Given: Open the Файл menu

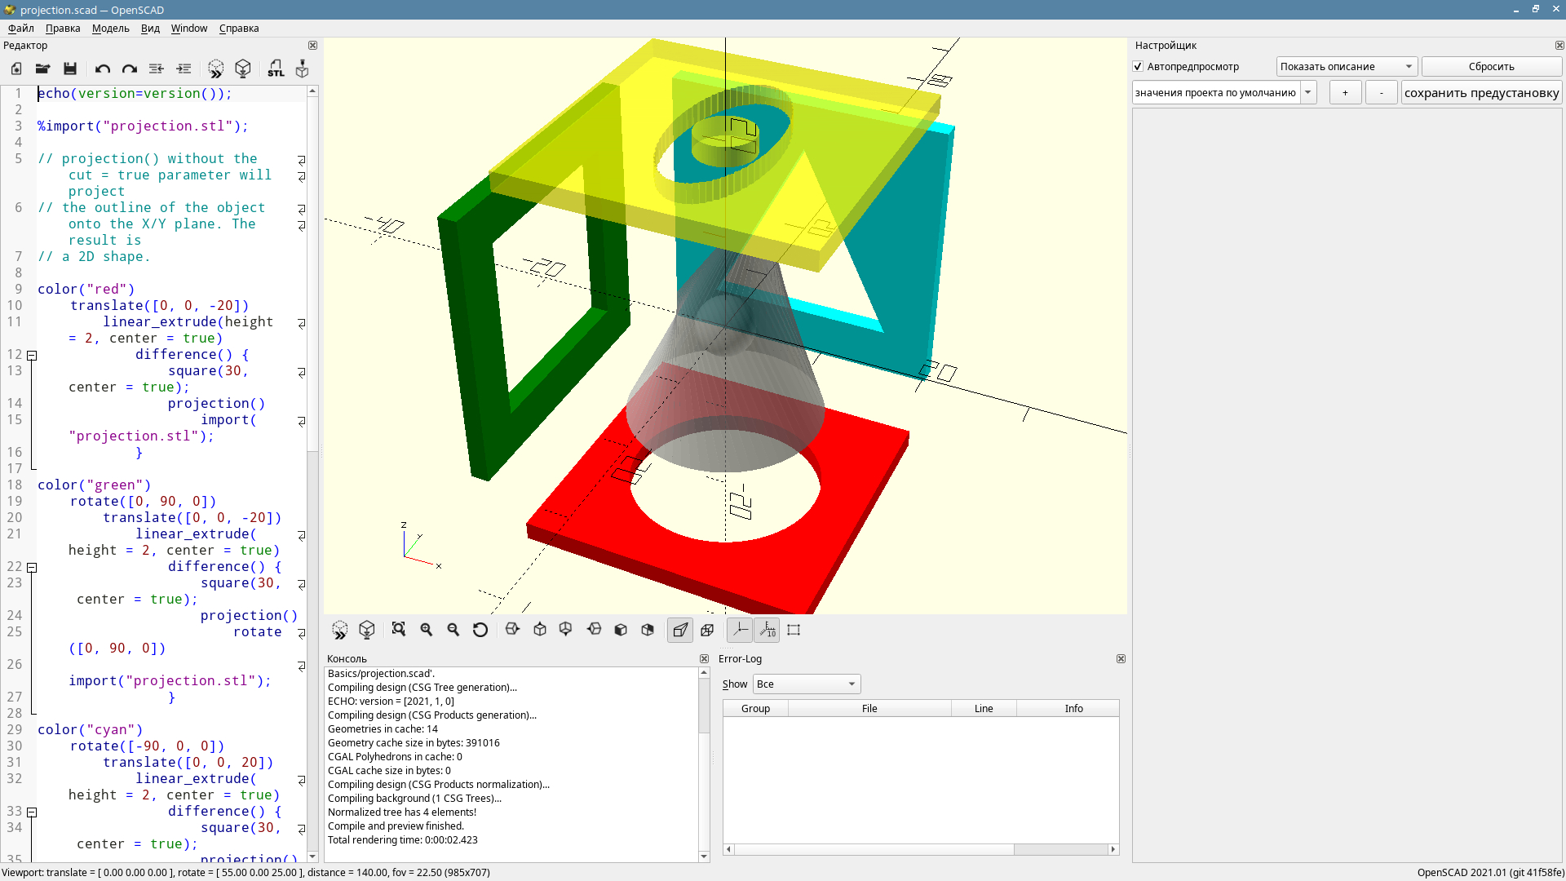Looking at the screenshot, I should (21, 29).
